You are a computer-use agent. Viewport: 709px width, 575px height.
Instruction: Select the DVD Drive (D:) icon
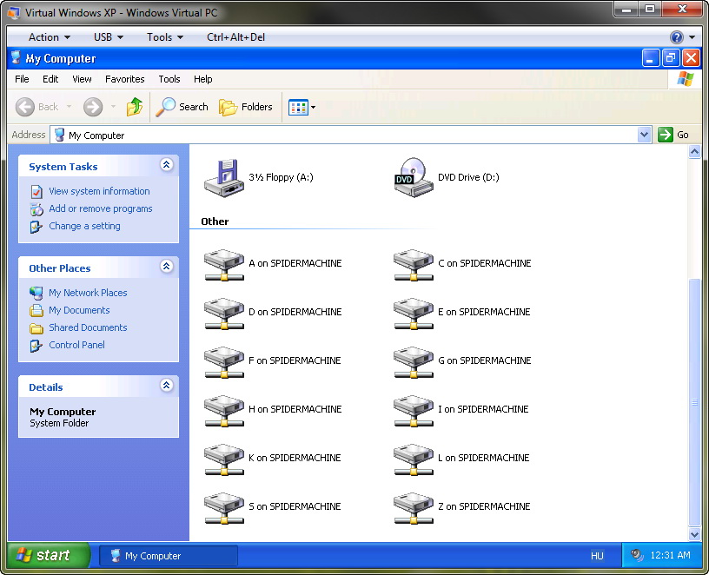click(414, 177)
